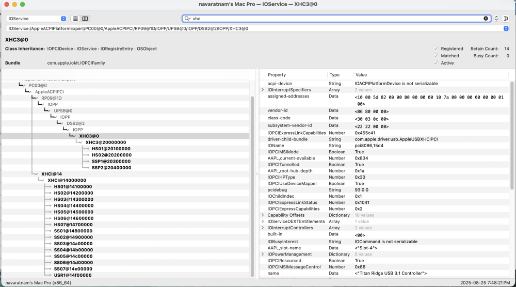Select the IOPP node under DSB2@2
The image size is (516, 287).
78,130
